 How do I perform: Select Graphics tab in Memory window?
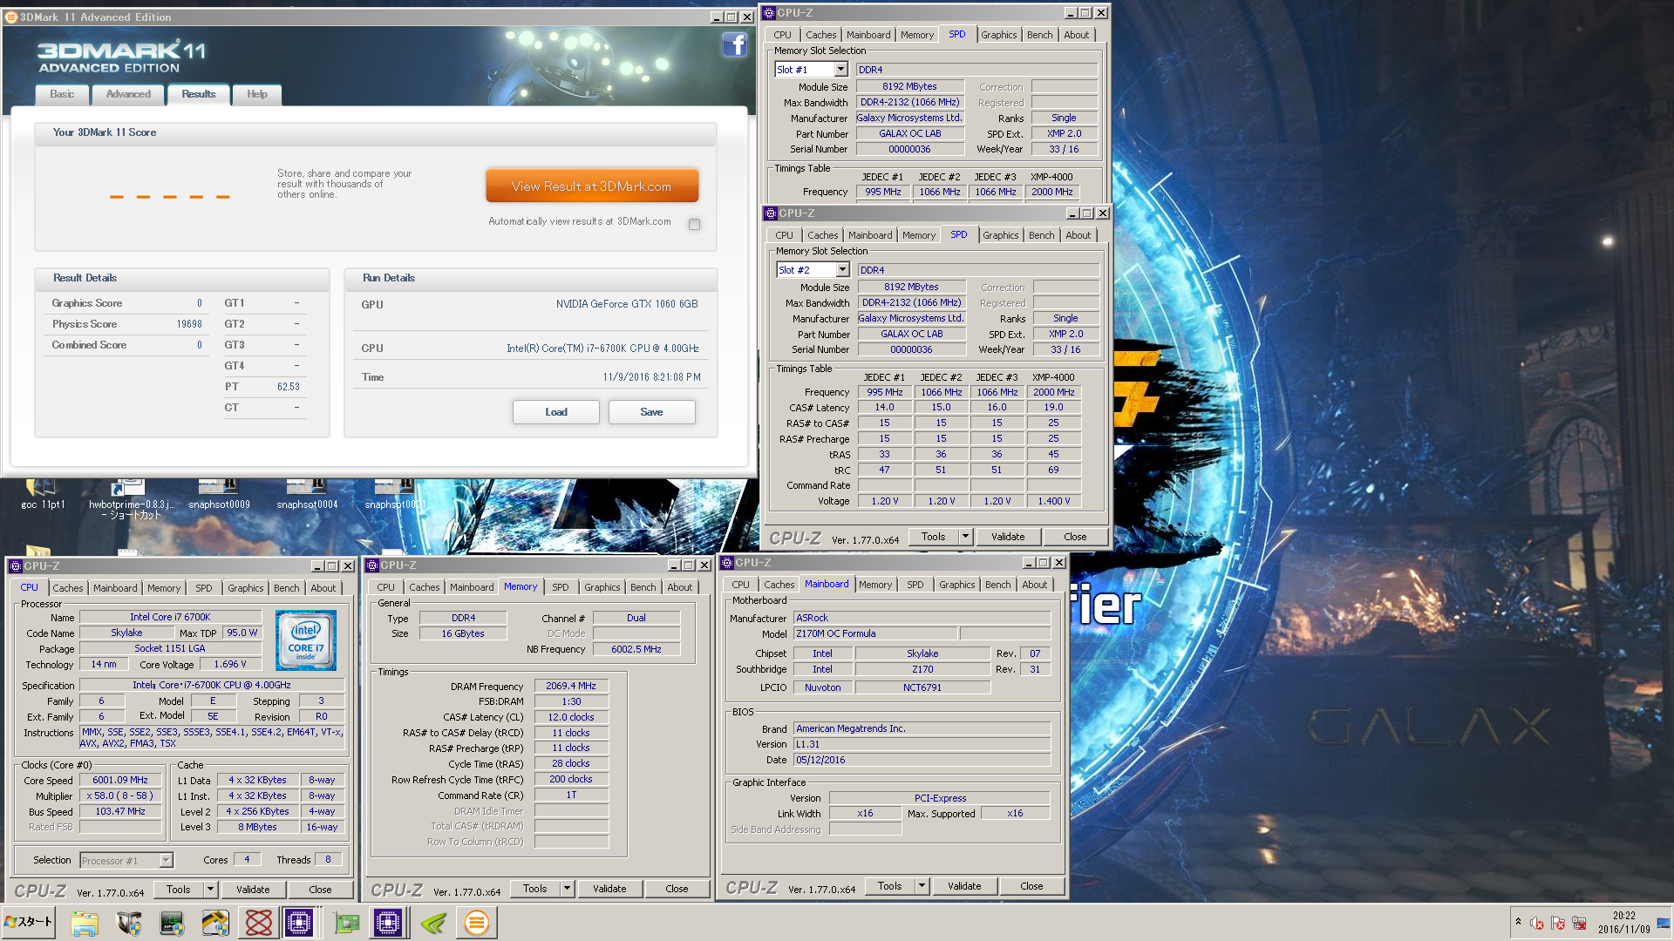pyautogui.click(x=602, y=587)
